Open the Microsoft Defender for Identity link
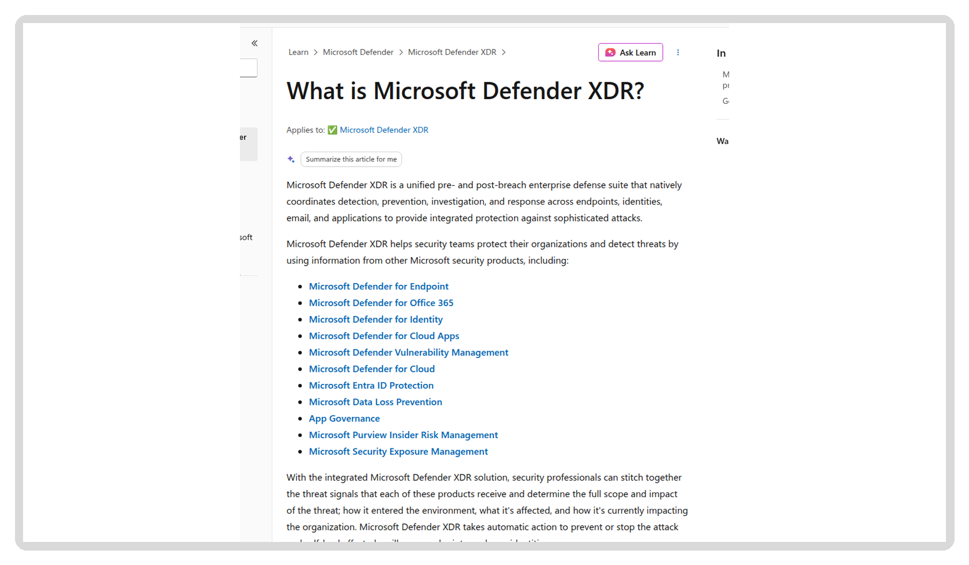The height and width of the screenshot is (565, 969). click(376, 319)
